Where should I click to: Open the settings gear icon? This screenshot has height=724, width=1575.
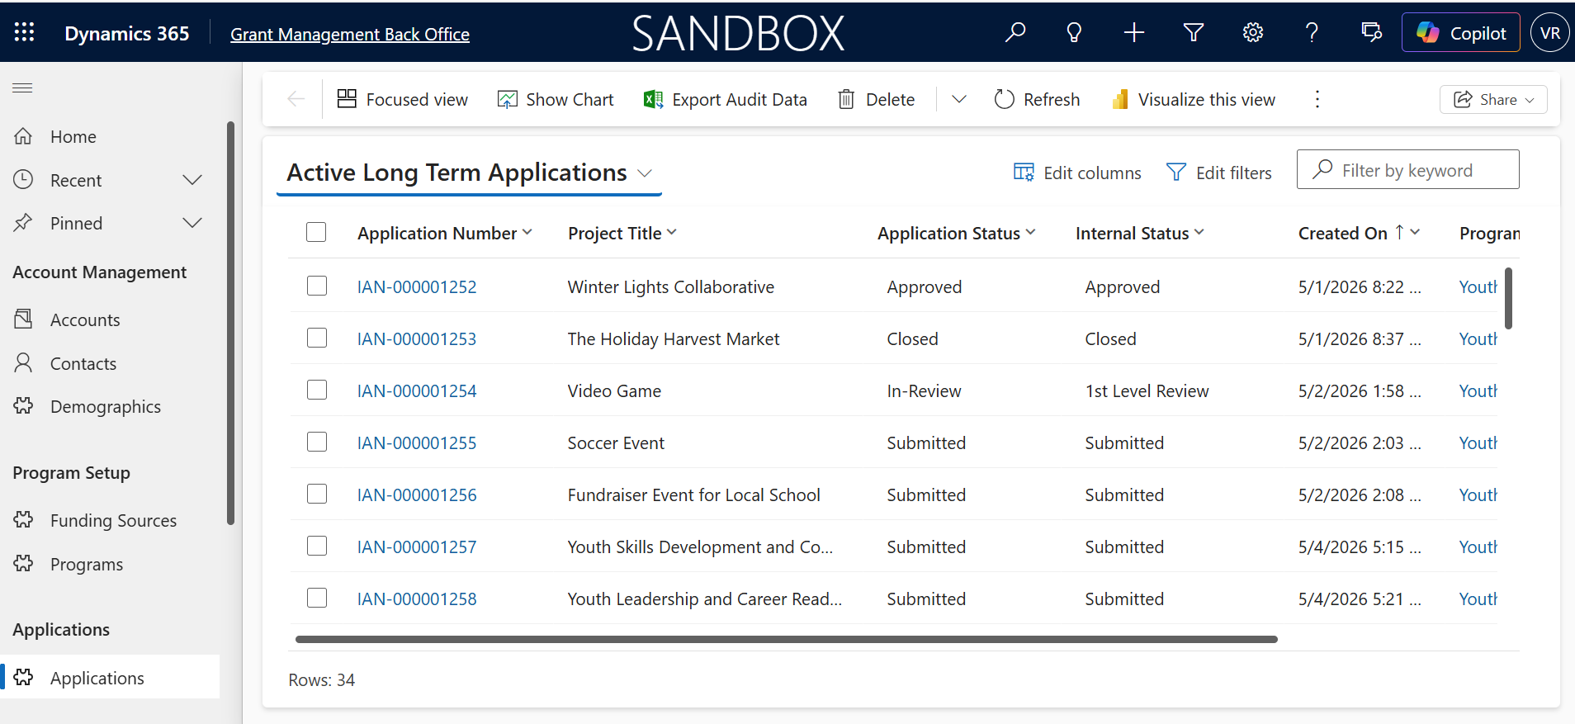pos(1253,32)
